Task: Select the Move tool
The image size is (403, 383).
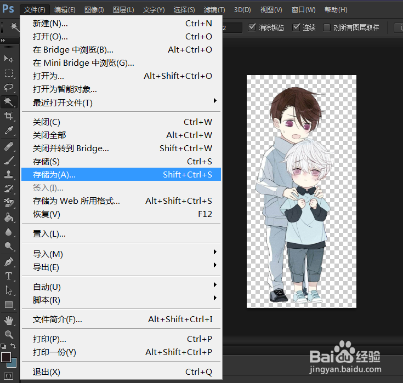Action: [x=9, y=59]
